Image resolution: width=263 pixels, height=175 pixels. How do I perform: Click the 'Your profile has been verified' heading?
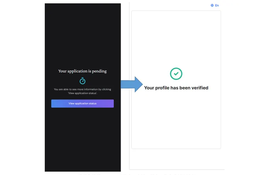point(176,87)
